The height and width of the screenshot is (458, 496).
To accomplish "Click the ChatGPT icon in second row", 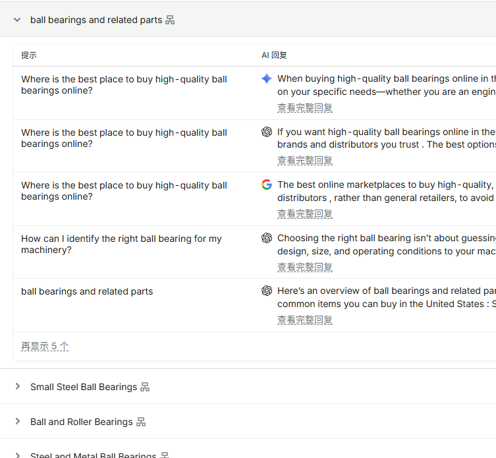I will [x=267, y=132].
